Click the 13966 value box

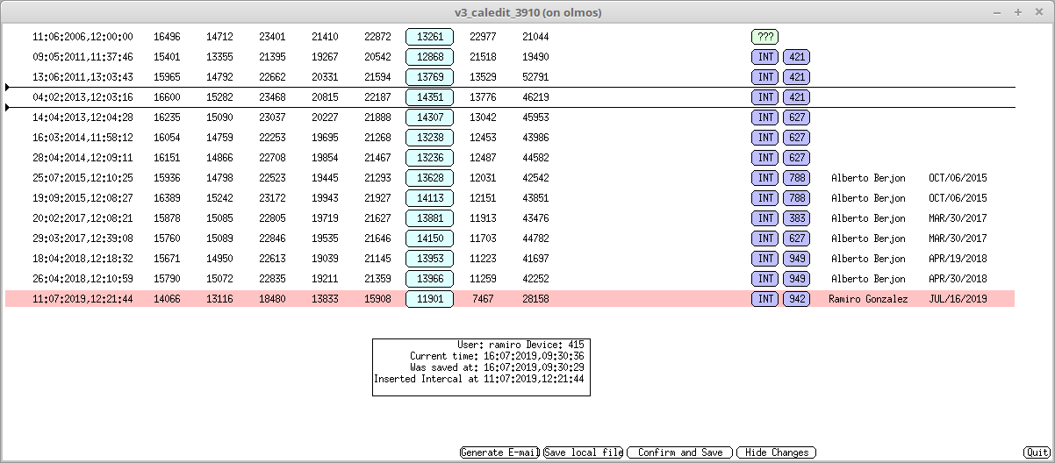click(430, 279)
